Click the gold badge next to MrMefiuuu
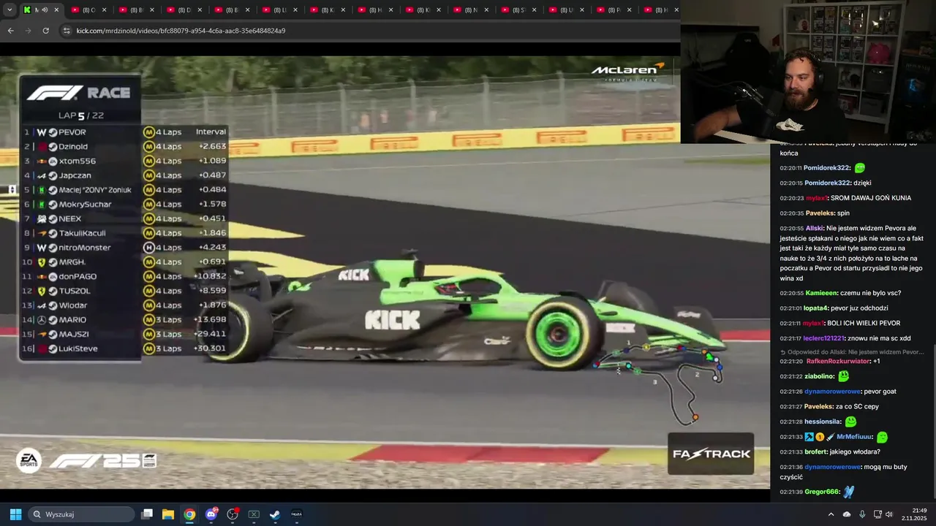 tap(820, 437)
